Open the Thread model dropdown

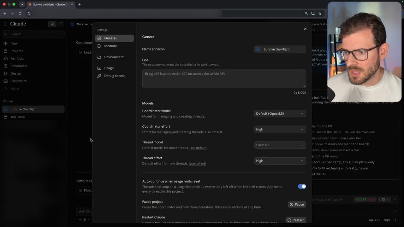[280, 145]
